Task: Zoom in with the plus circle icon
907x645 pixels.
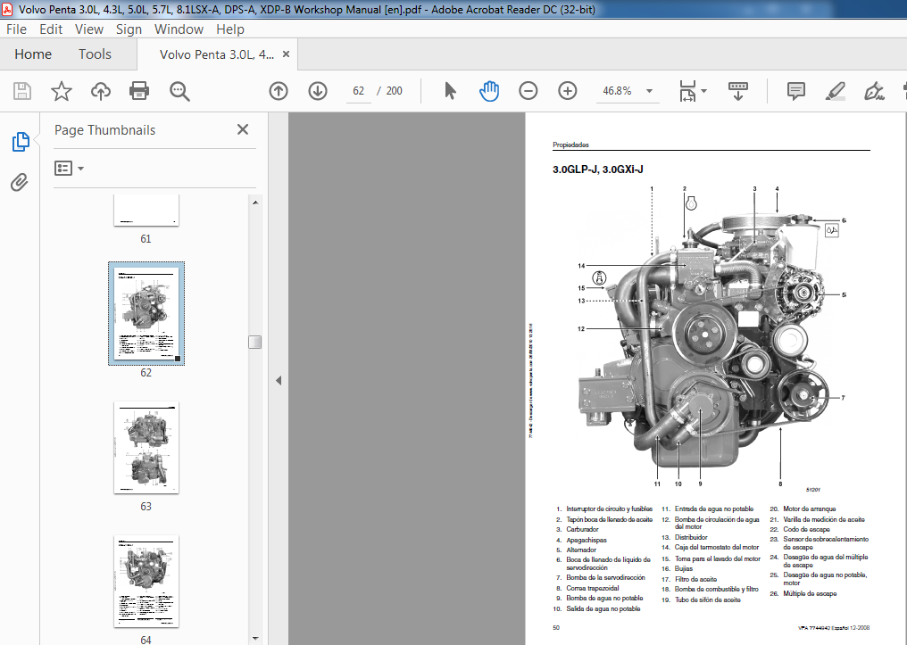Action: tap(568, 91)
